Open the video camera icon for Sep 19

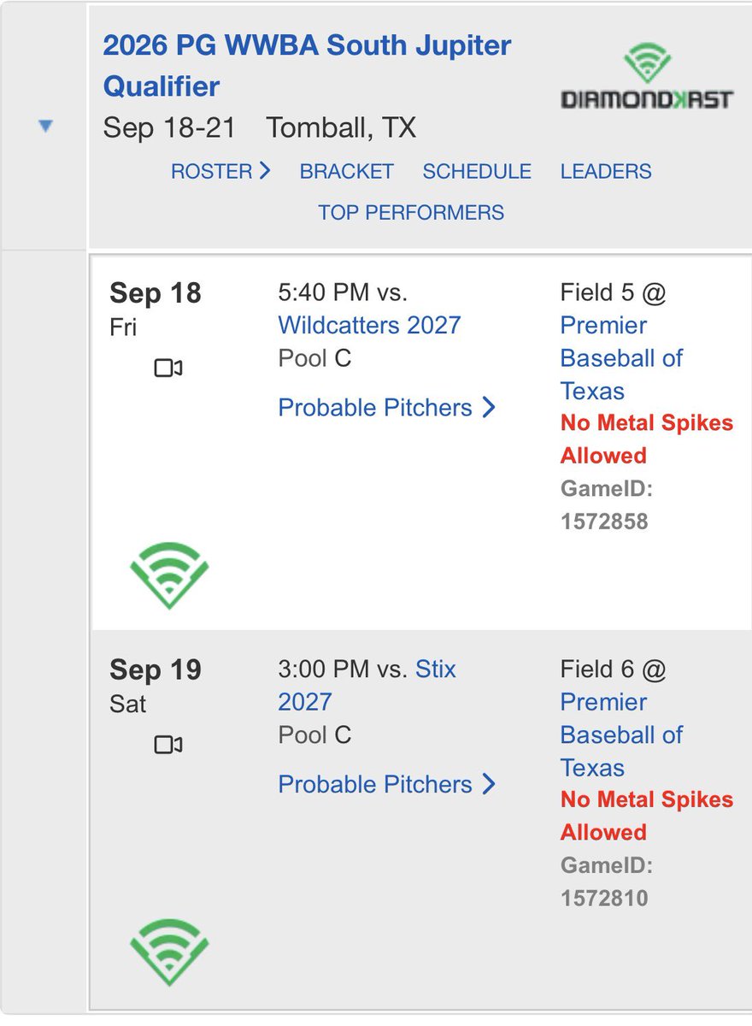coord(168,745)
